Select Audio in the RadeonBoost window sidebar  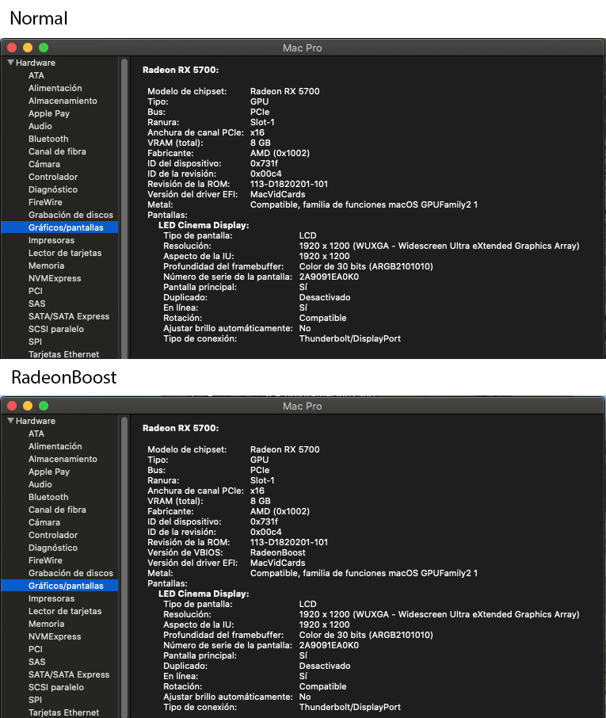click(x=40, y=484)
